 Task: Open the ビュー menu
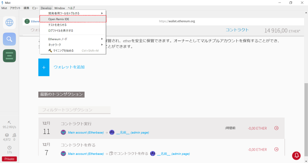tap(35, 8)
